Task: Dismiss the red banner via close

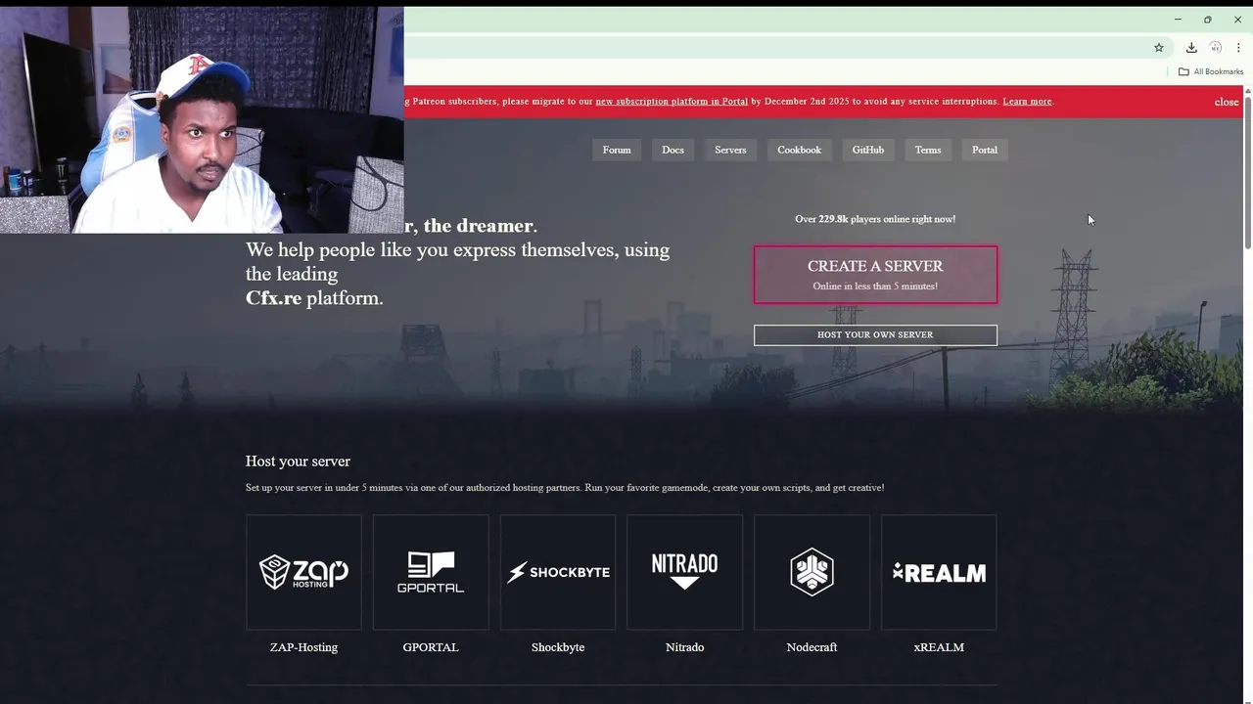Action: pyautogui.click(x=1227, y=102)
